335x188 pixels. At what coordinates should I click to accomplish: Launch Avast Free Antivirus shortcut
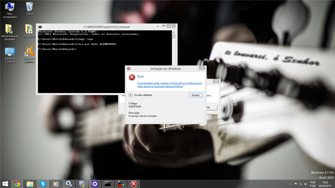(29, 55)
